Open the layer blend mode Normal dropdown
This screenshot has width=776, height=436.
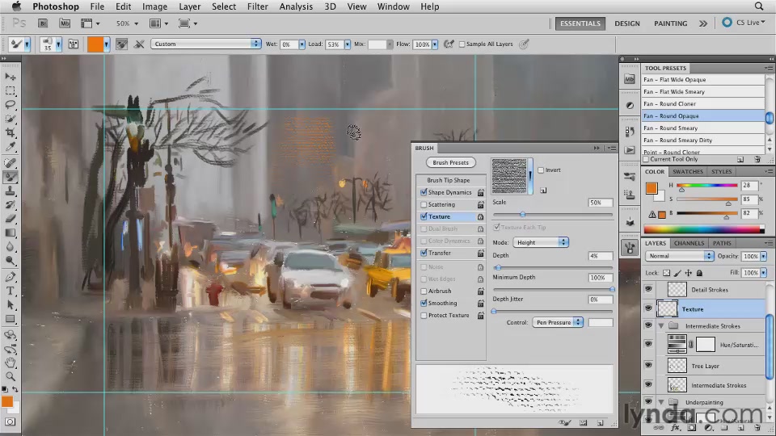pyautogui.click(x=679, y=256)
